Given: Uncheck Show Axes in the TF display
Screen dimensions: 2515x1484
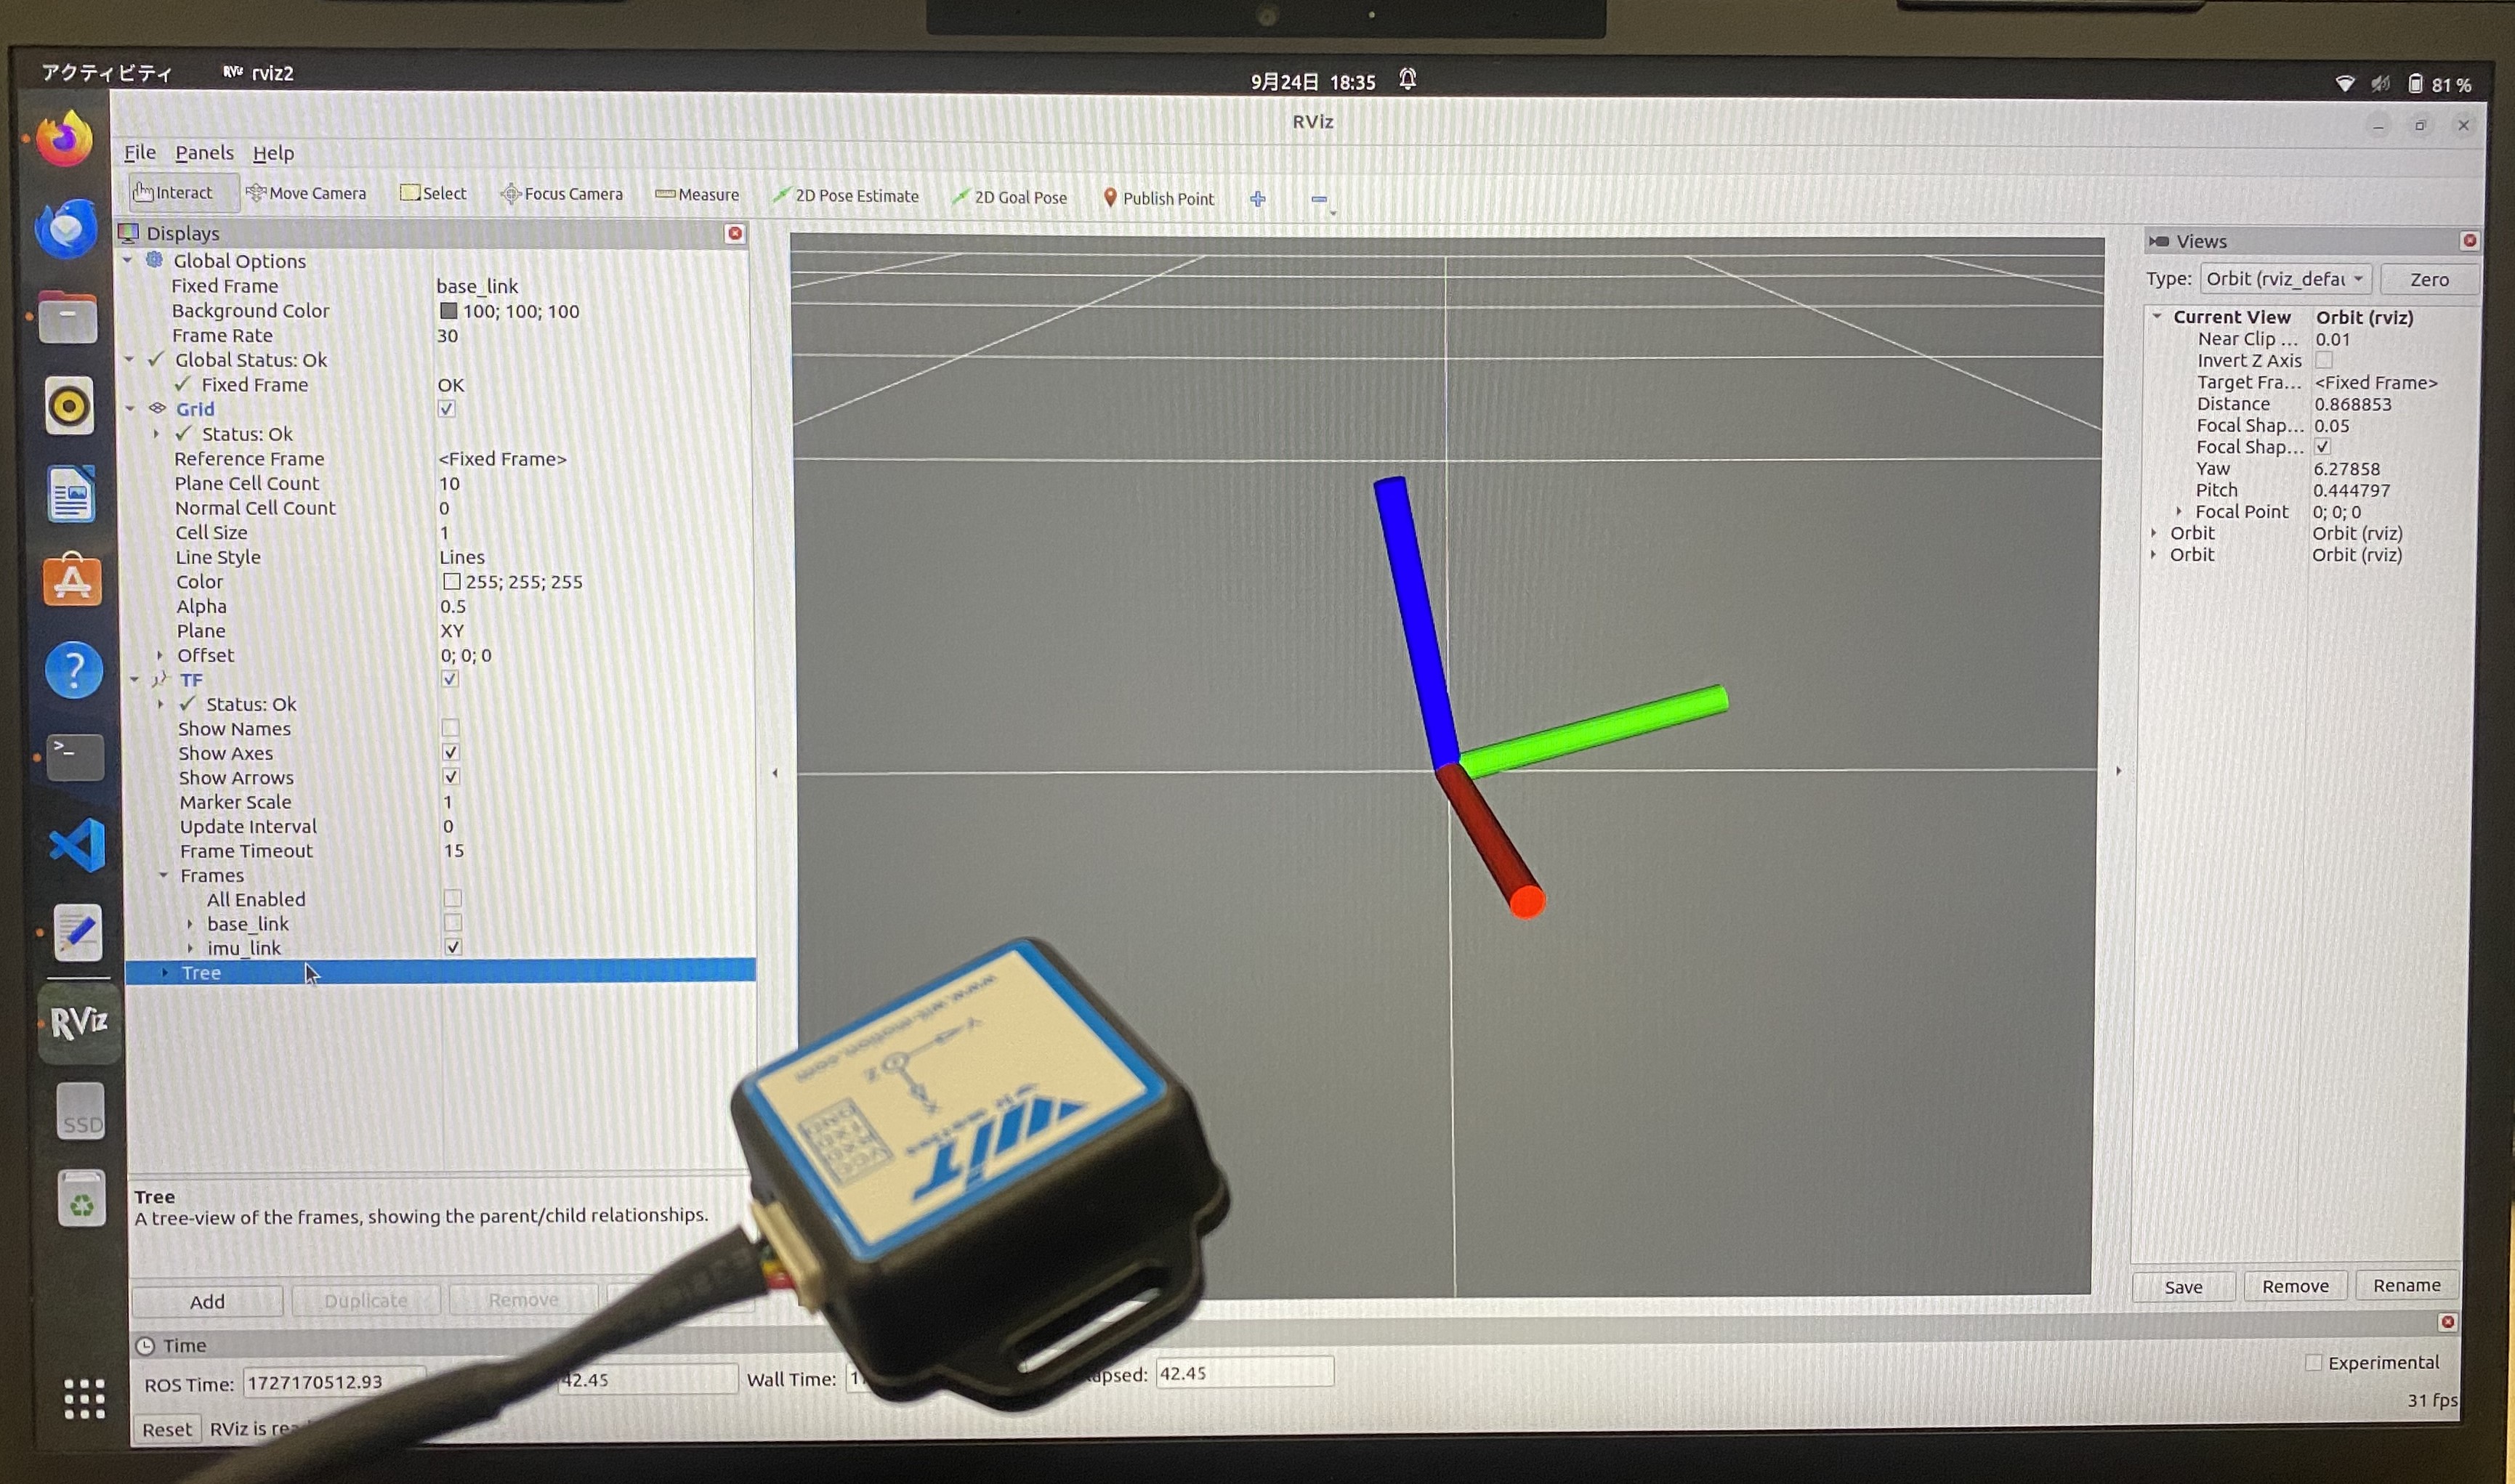Looking at the screenshot, I should pos(452,753).
